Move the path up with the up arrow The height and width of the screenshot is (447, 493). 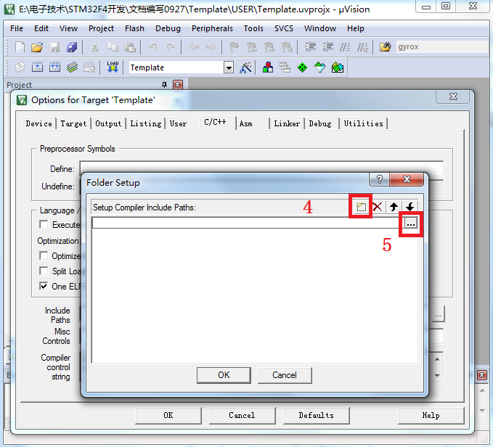(x=394, y=207)
